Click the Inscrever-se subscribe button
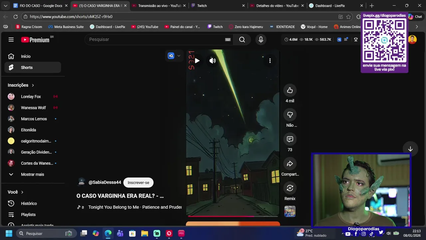426x240 pixels. [x=138, y=182]
